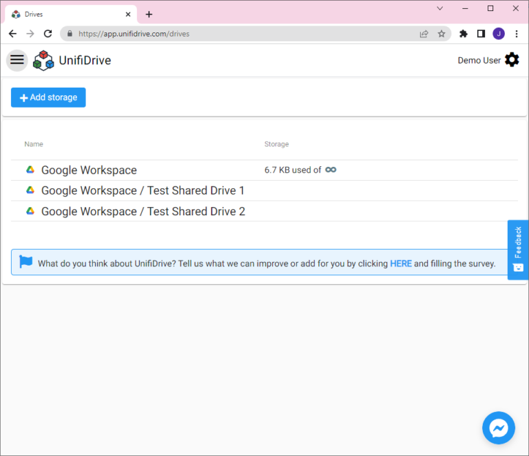529x456 pixels.
Task: Close the Drives tab
Action: click(128, 14)
